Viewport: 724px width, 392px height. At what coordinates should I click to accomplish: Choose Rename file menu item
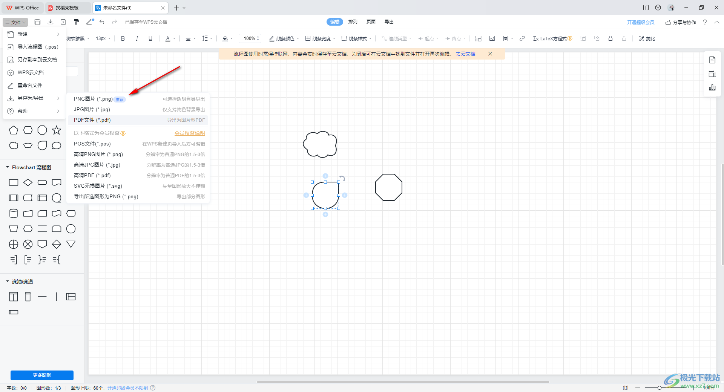pos(34,85)
